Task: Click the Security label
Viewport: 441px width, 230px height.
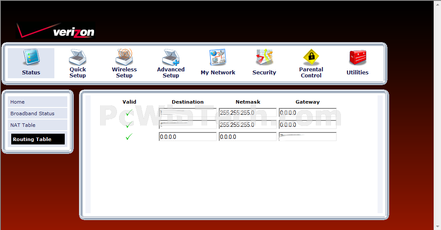Action: (264, 72)
